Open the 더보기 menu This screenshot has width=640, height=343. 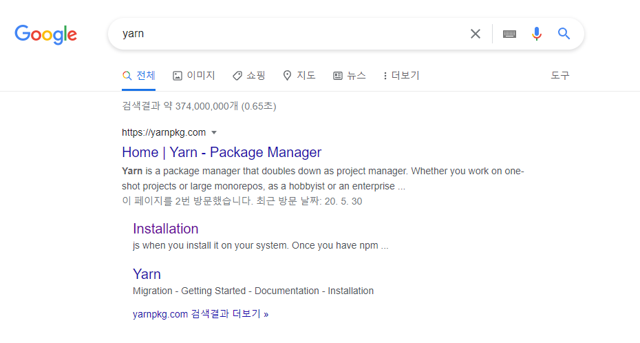401,76
